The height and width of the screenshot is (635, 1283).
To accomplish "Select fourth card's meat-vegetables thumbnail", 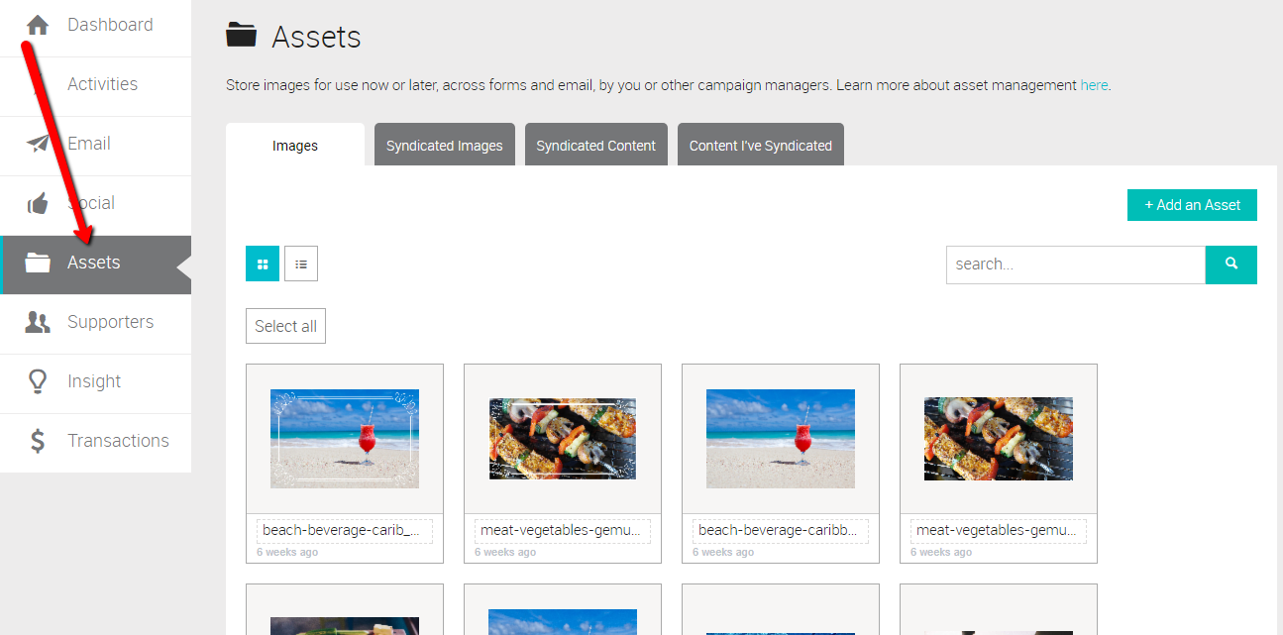I will (x=999, y=439).
